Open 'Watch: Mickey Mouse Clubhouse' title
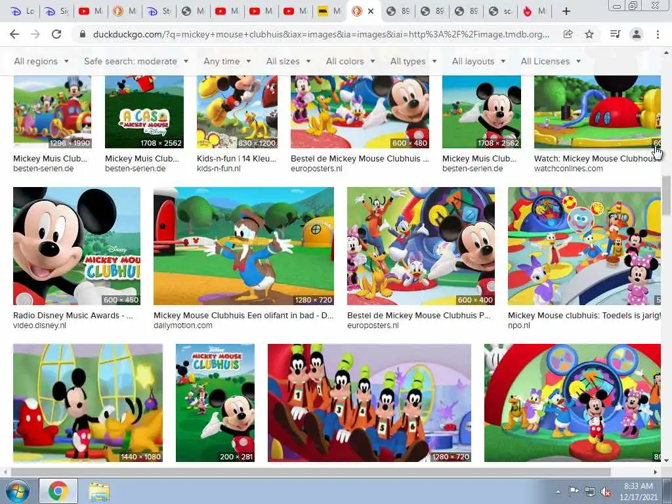The image size is (672, 504). (597, 159)
